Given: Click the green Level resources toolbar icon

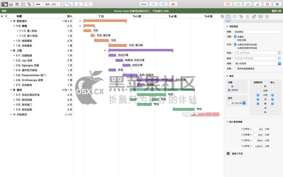Looking at the screenshot, I should [x=144, y=4].
